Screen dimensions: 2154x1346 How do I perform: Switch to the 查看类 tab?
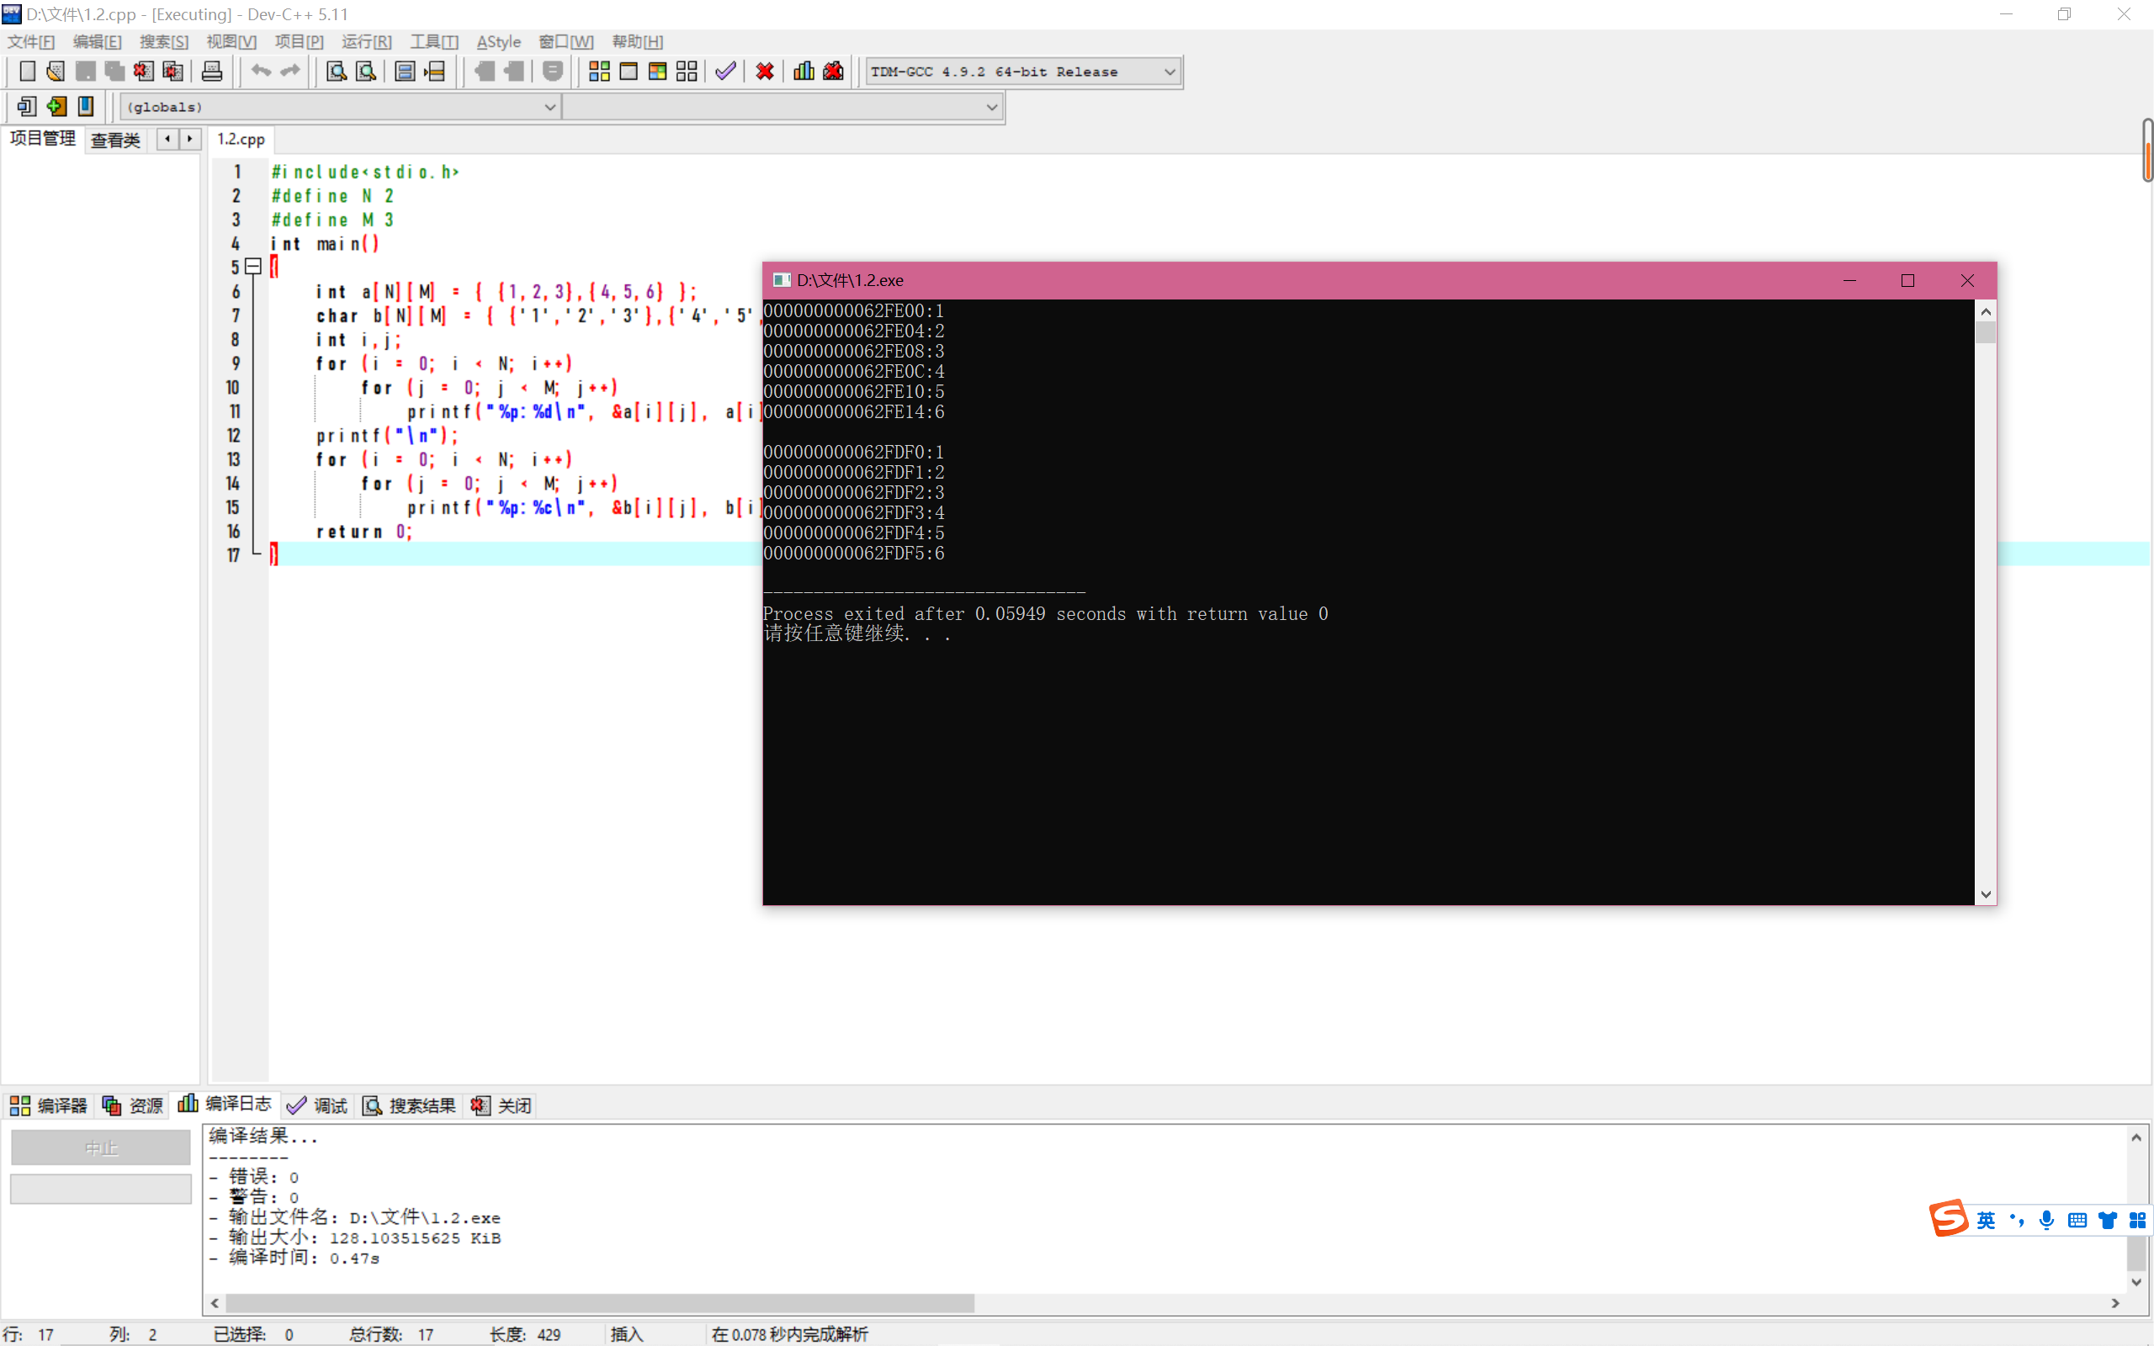coord(116,140)
